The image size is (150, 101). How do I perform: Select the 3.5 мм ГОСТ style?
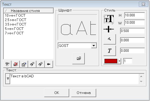pos(16,24)
